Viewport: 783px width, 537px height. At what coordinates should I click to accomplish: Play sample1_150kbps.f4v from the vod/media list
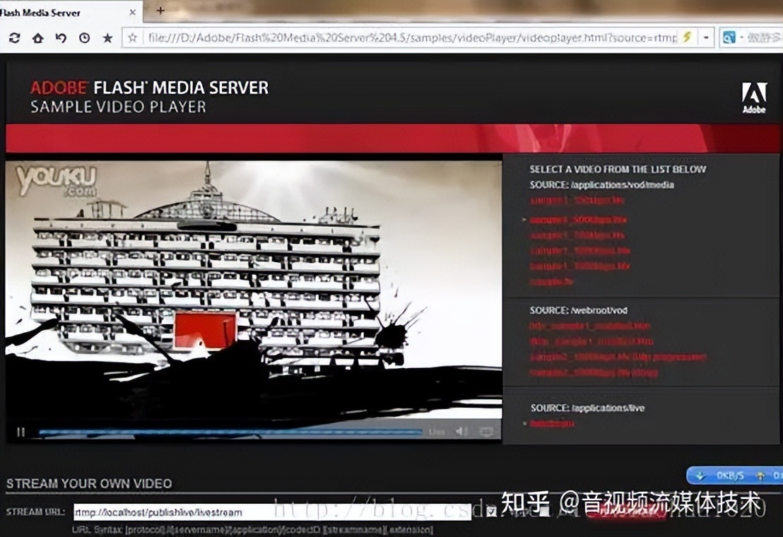[x=577, y=201]
